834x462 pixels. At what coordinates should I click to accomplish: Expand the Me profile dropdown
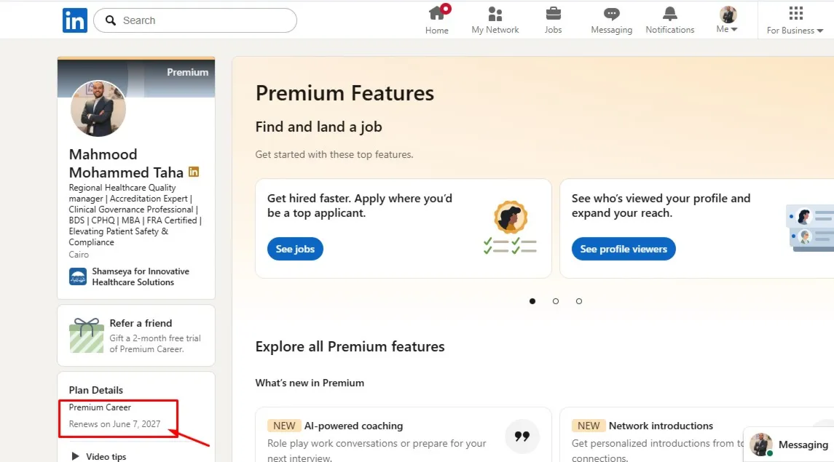tap(727, 20)
